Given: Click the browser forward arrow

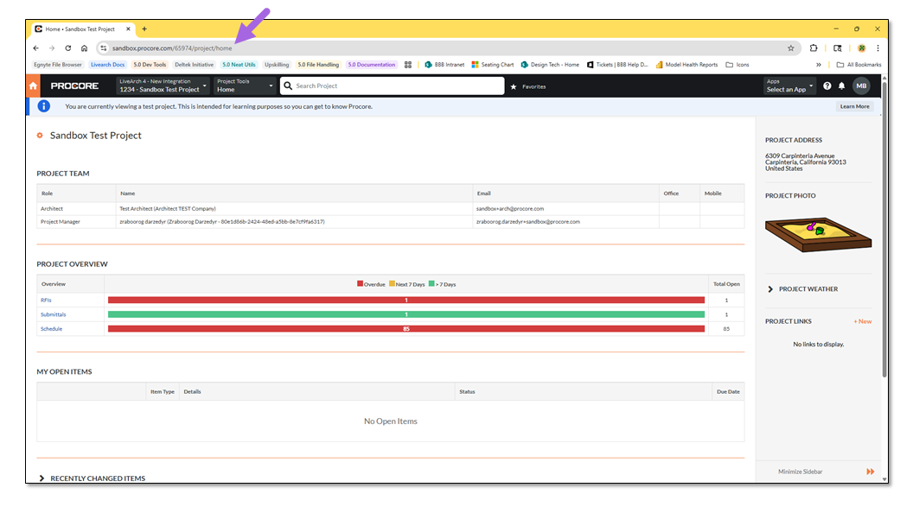Looking at the screenshot, I should click(x=52, y=48).
